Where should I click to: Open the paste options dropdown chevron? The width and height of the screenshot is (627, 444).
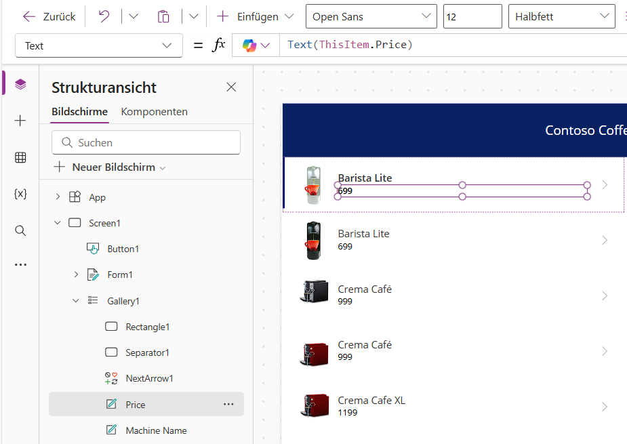[194, 16]
